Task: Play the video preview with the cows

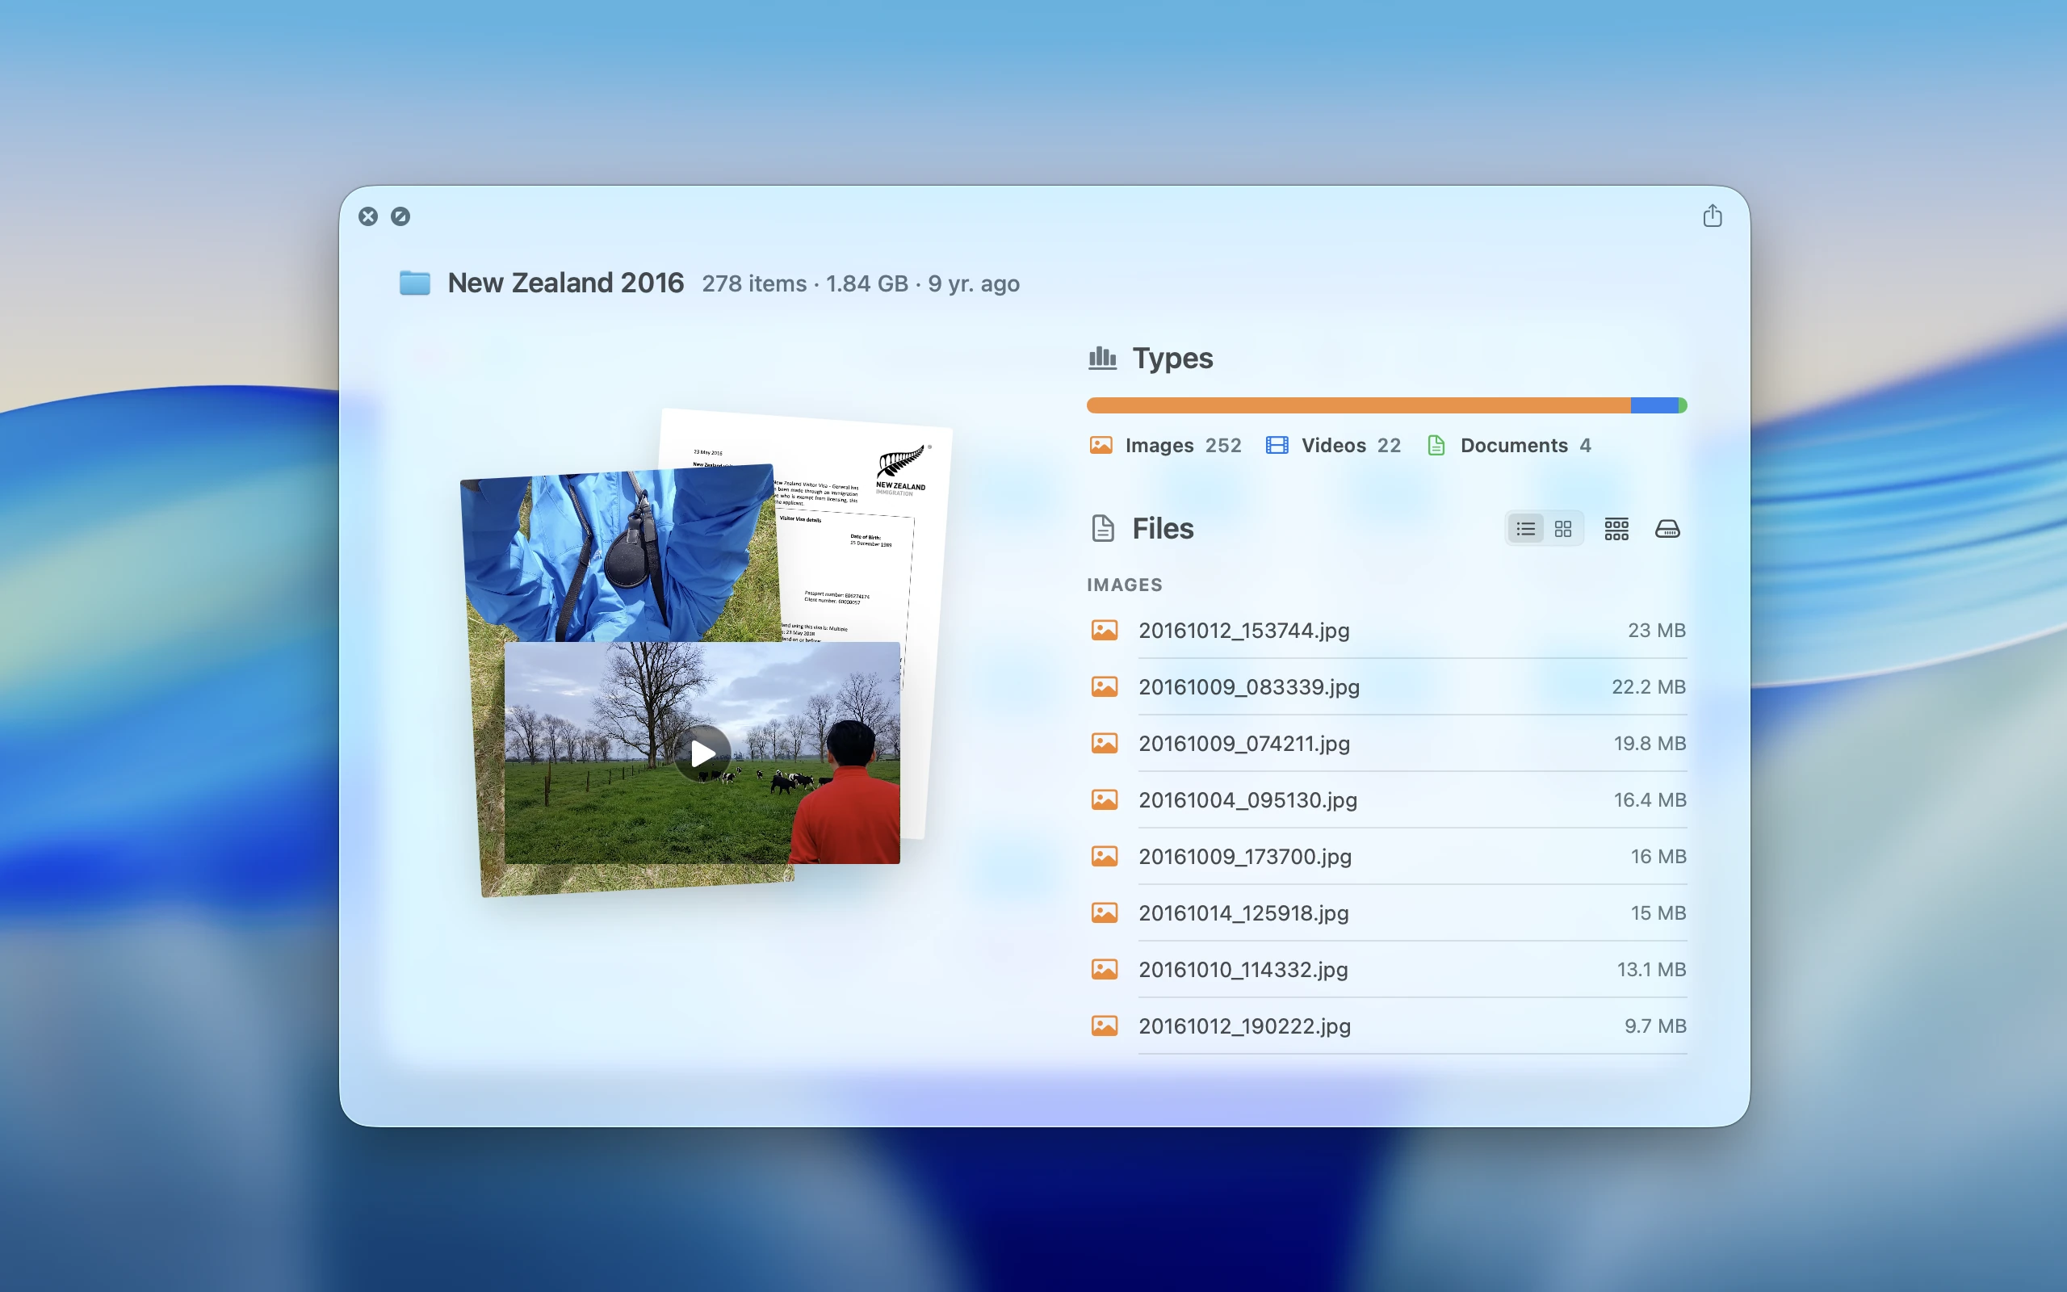Action: 702,753
